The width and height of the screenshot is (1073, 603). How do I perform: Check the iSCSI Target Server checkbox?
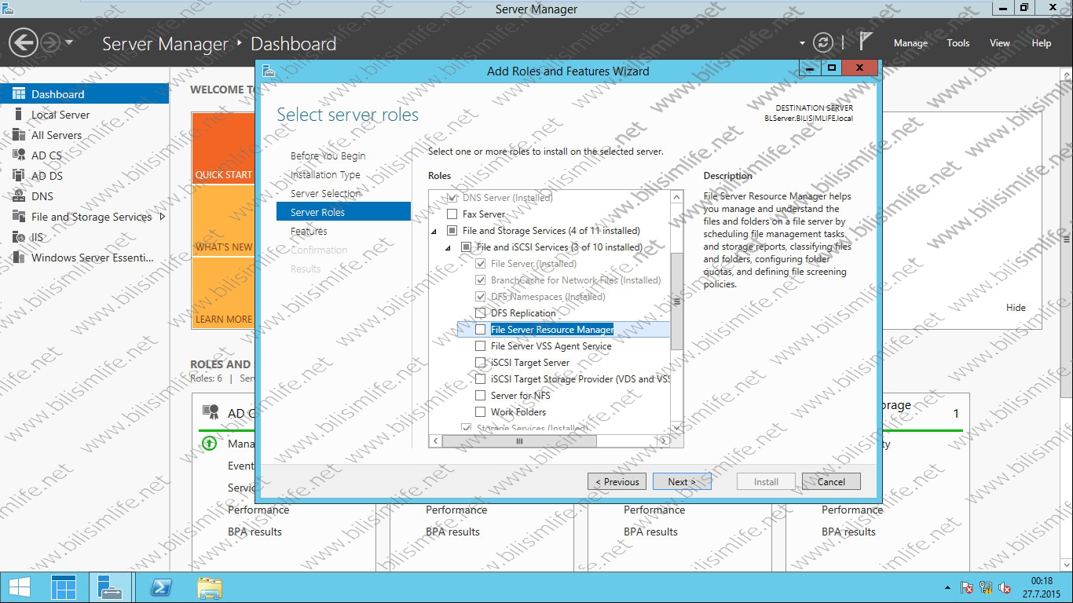[480, 363]
